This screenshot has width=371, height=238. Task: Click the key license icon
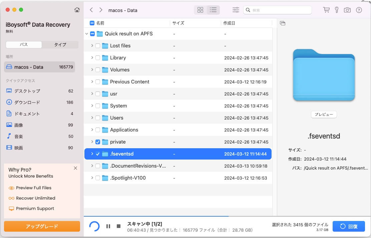pyautogui.click(x=337, y=10)
